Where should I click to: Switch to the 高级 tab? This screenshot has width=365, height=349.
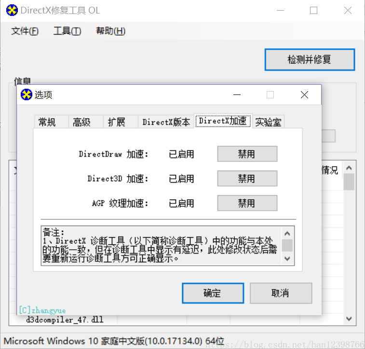pos(86,122)
